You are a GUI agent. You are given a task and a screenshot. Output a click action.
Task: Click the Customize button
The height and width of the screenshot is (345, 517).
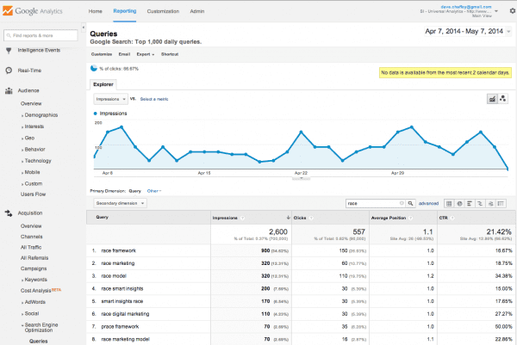(102, 54)
